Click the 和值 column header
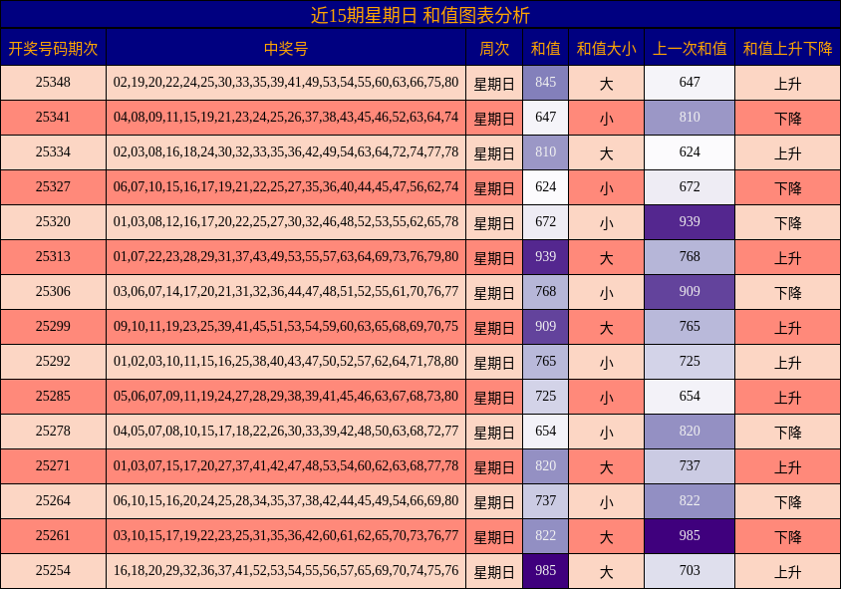Viewport: 841px width, 589px height. coord(545,44)
